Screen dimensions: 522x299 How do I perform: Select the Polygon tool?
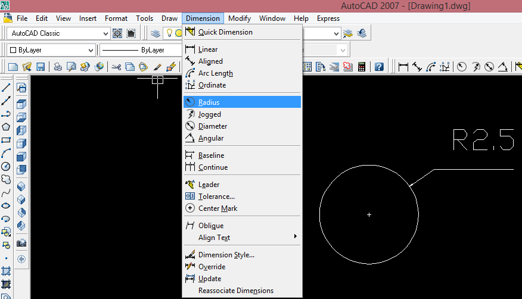coord(6,127)
